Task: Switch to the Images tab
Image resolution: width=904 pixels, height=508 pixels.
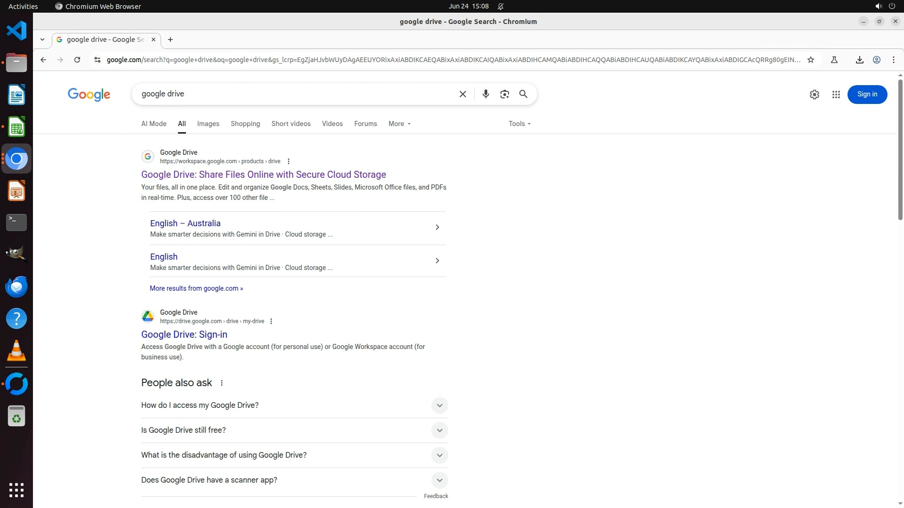Action: click(x=208, y=124)
